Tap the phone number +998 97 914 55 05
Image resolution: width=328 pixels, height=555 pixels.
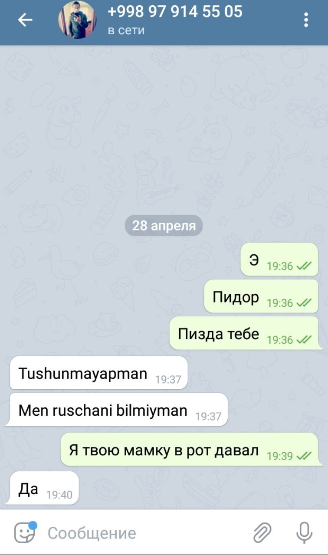point(175,11)
